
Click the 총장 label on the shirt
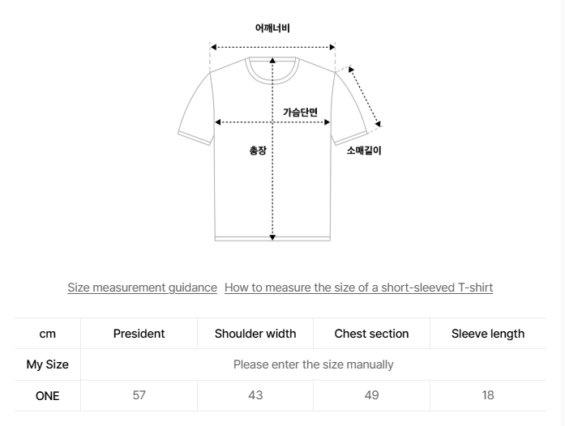tap(258, 151)
